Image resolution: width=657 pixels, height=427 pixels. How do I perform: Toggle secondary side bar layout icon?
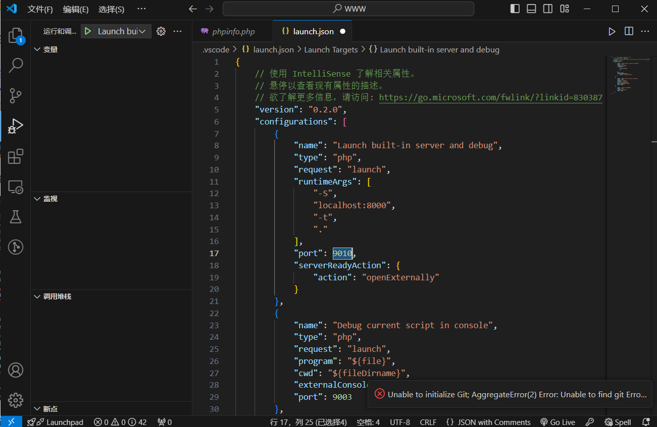point(548,9)
